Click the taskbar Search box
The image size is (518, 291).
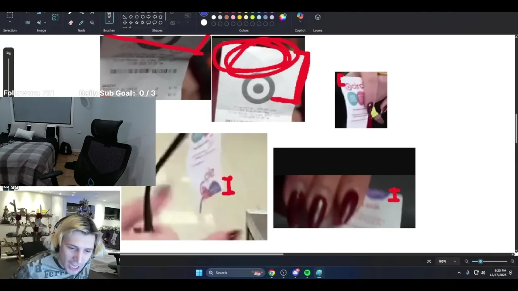[235, 273]
